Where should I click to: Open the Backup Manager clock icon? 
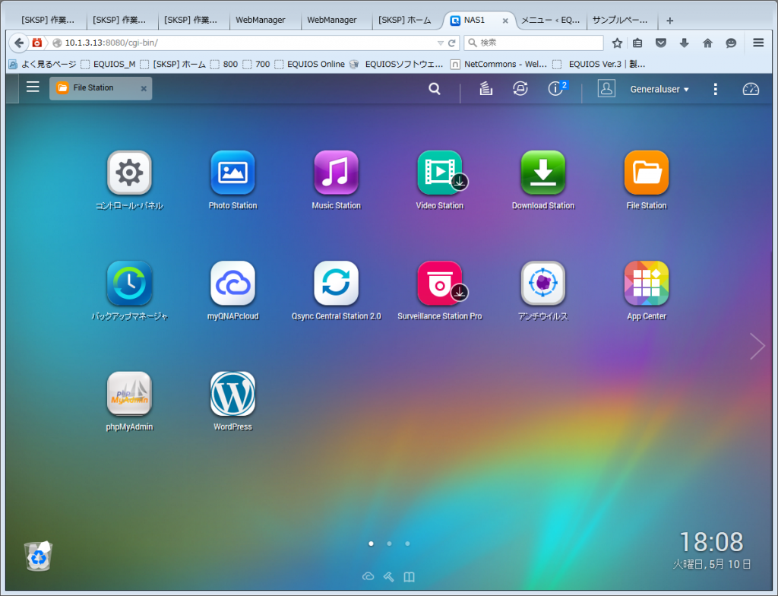coord(129,283)
